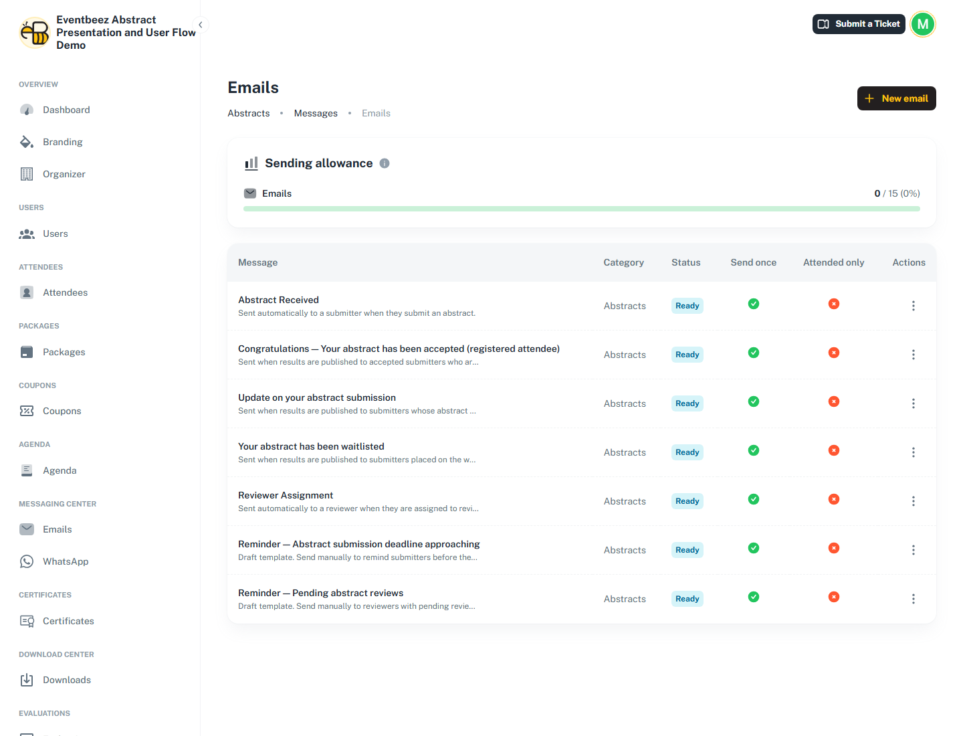
Task: Click the WhatsApp icon in sidebar
Action: pos(27,561)
